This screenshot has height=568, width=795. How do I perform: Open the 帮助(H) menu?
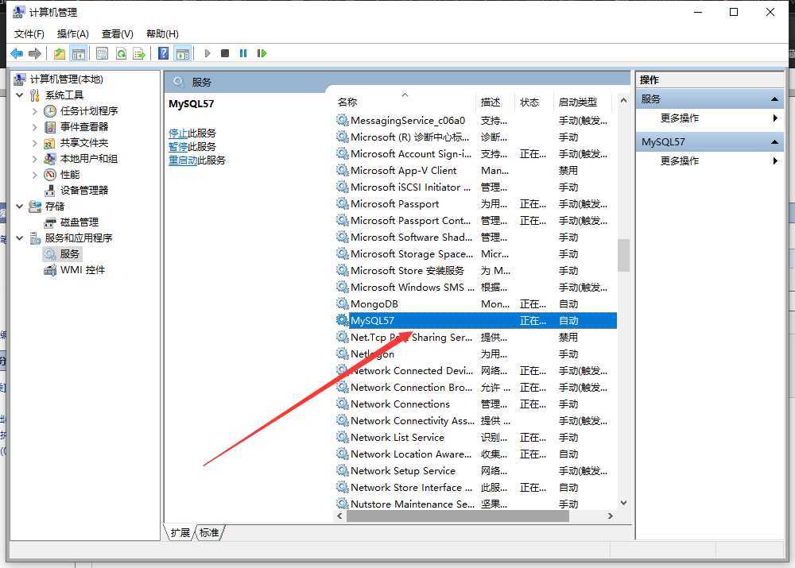tap(162, 34)
